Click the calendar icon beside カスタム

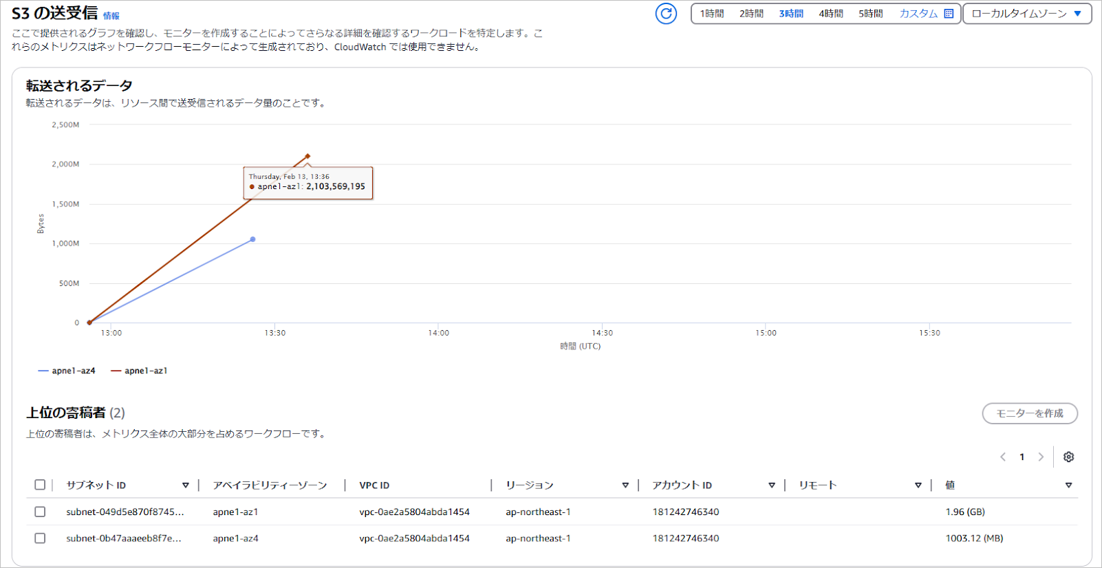tap(949, 14)
